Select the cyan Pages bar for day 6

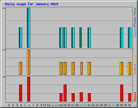click(29, 28)
